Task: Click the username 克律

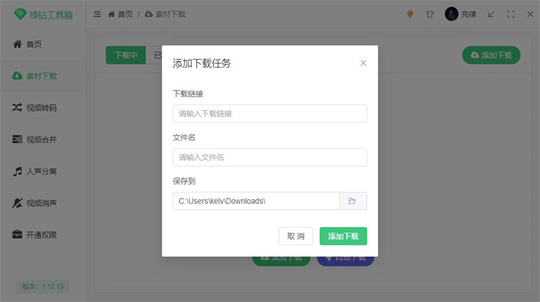Action: click(468, 14)
